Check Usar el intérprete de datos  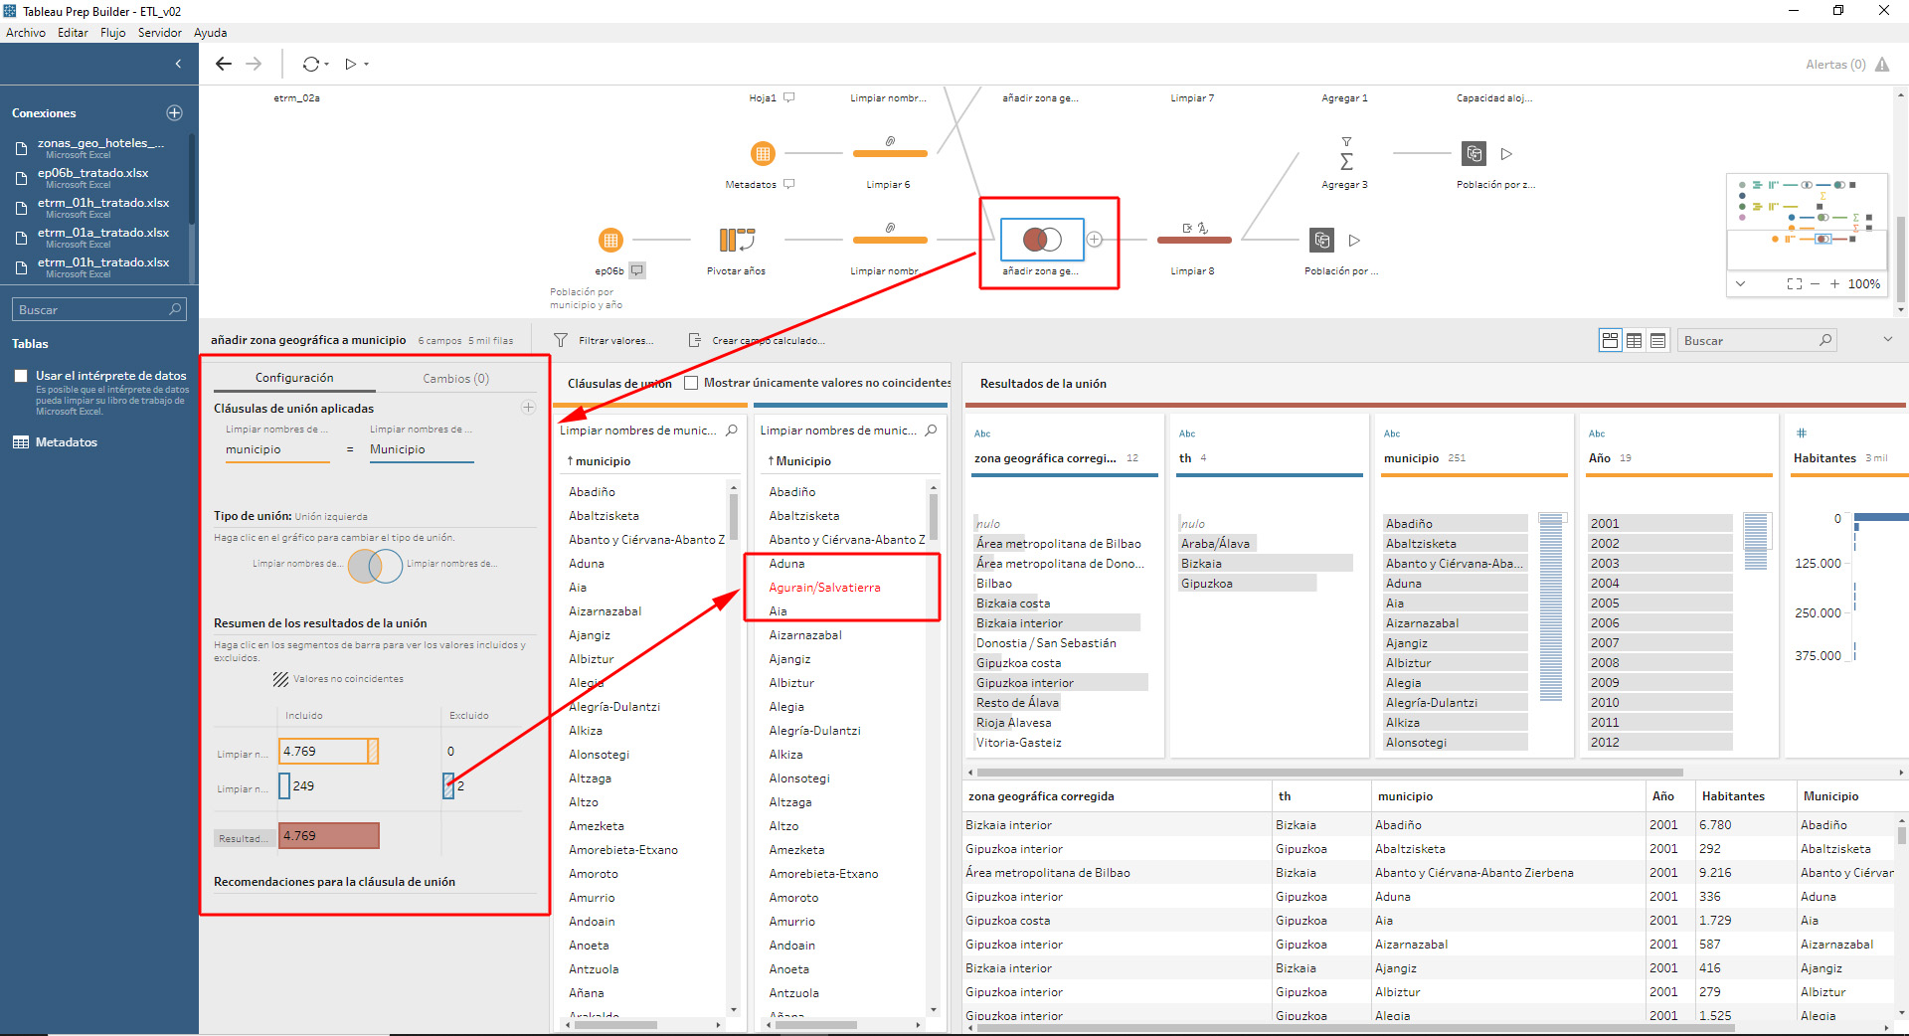(21, 376)
